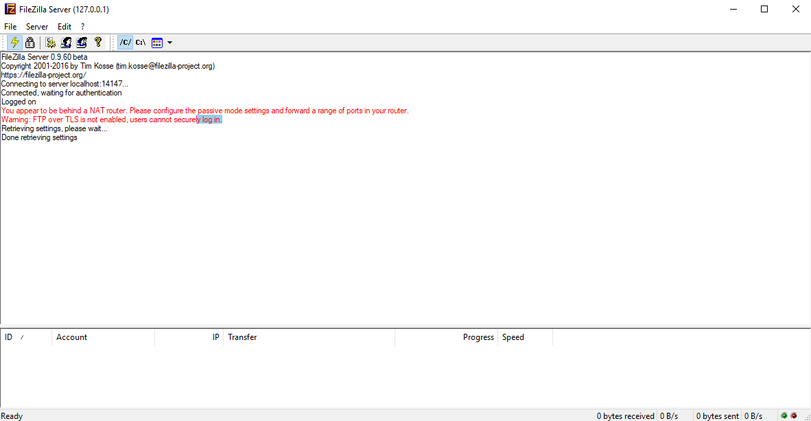Click the red NAT router warning line
The width and height of the screenshot is (811, 421).
[204, 111]
